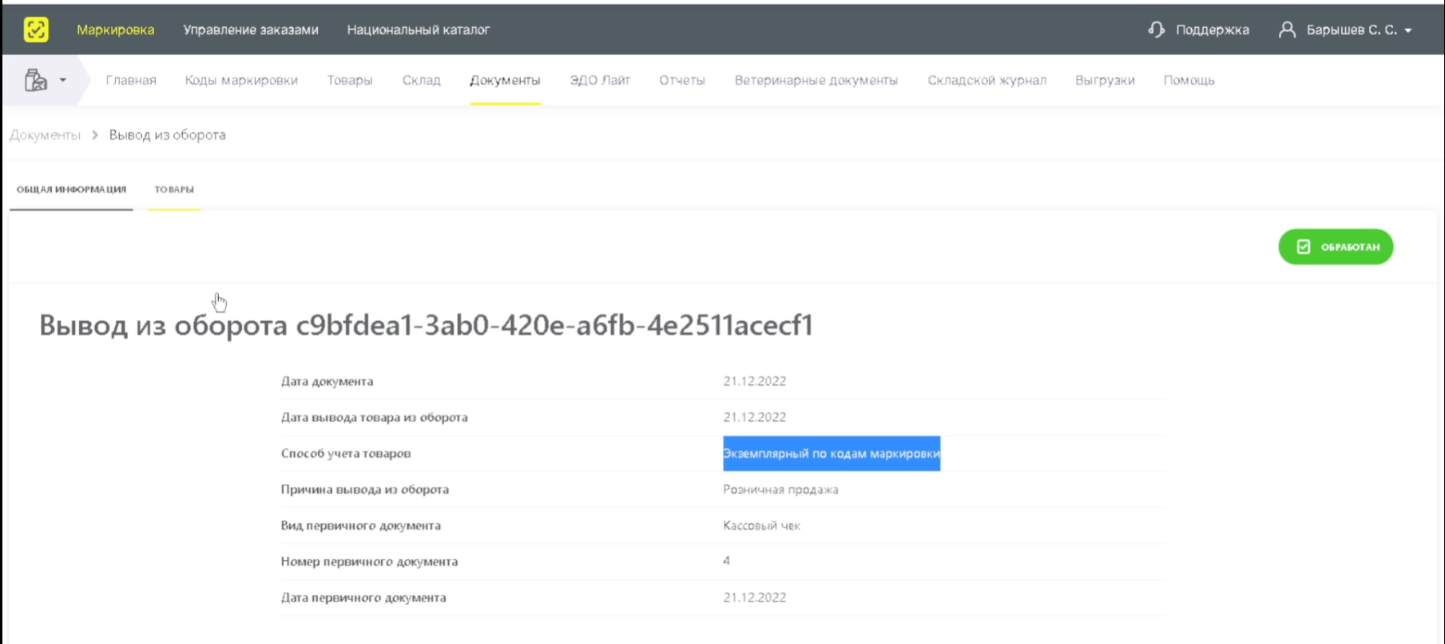1445x644 pixels.
Task: Click the Способ учета товаров label
Action: click(x=346, y=453)
